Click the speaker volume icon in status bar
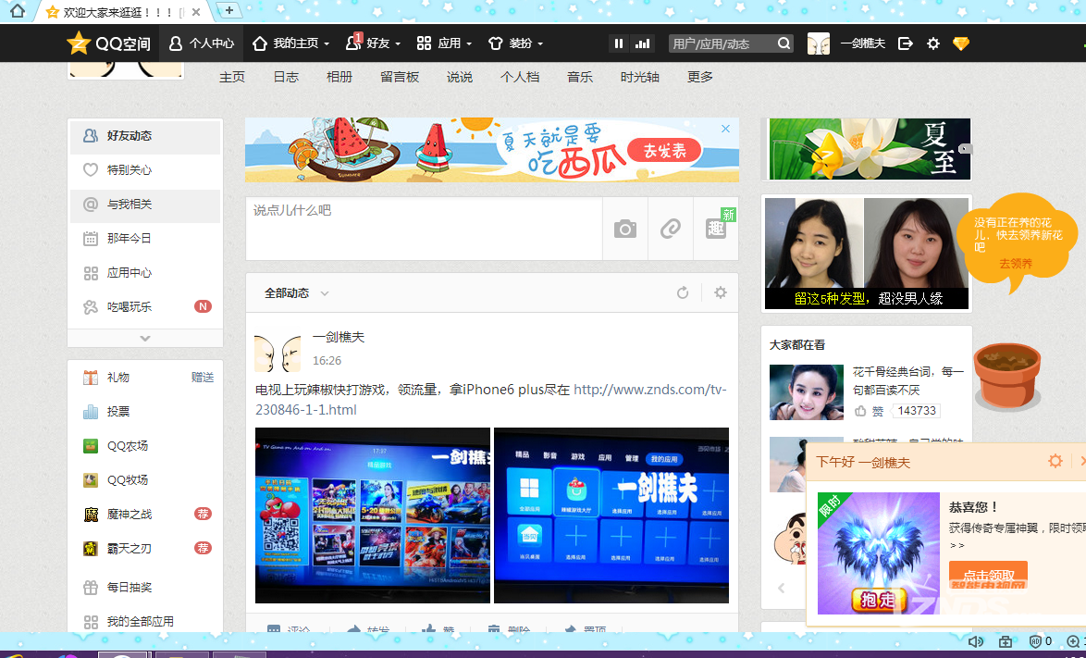The width and height of the screenshot is (1086, 658). pos(975,641)
